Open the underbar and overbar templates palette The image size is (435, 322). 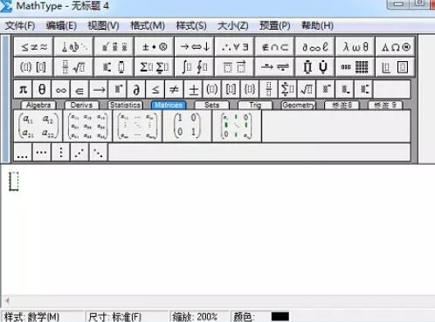(234, 67)
